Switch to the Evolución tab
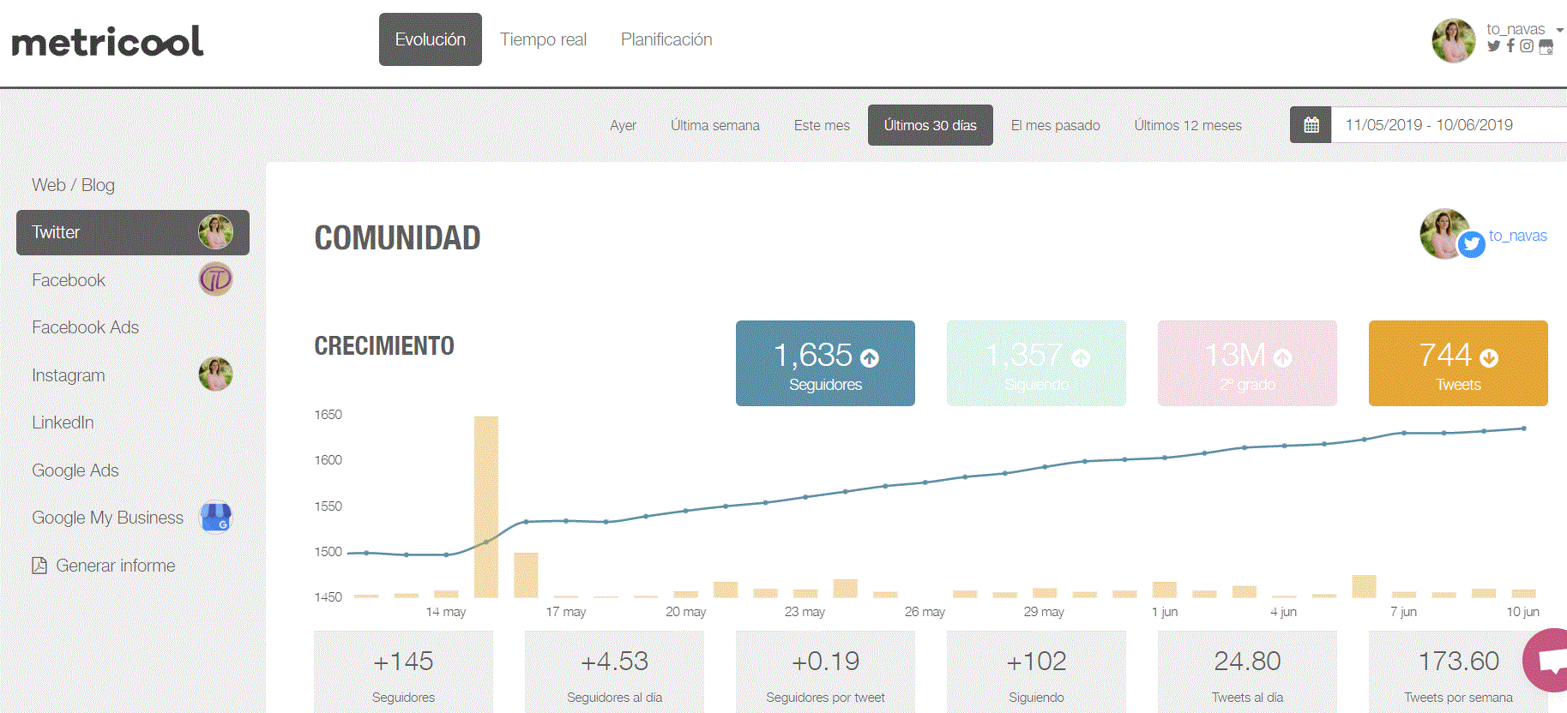The image size is (1567, 713). (431, 39)
